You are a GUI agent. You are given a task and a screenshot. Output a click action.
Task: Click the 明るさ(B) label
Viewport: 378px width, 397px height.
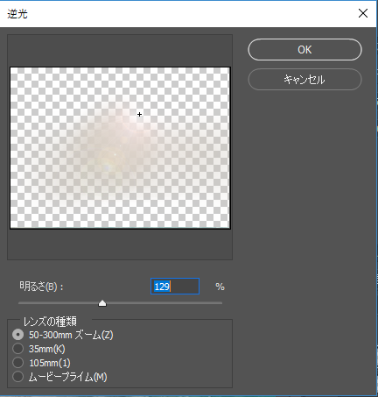(41, 287)
